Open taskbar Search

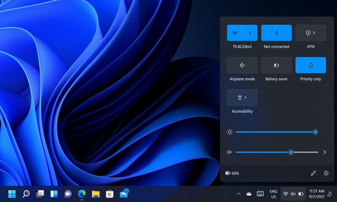[26, 194]
